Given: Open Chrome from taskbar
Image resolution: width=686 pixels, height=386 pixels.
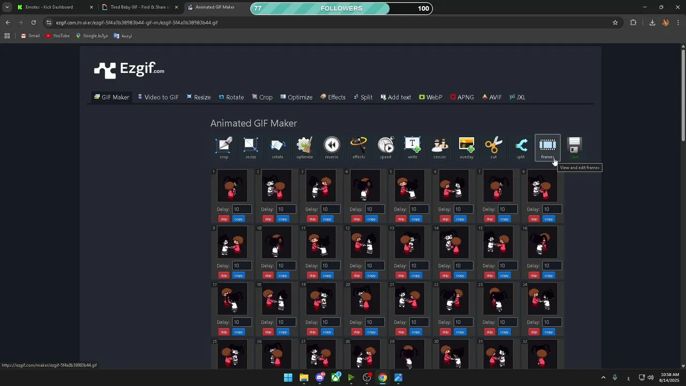Looking at the screenshot, I should point(382,377).
